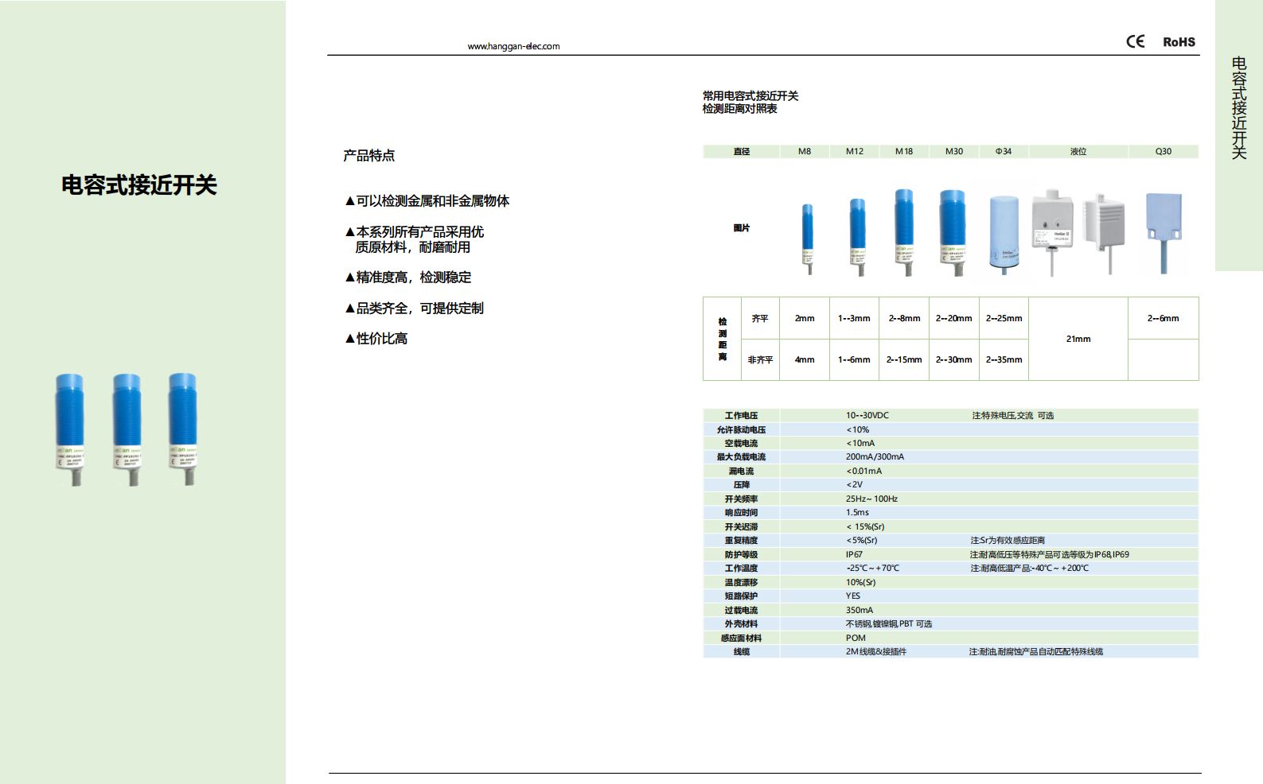Click the 非齐平 row label

[x=760, y=359]
